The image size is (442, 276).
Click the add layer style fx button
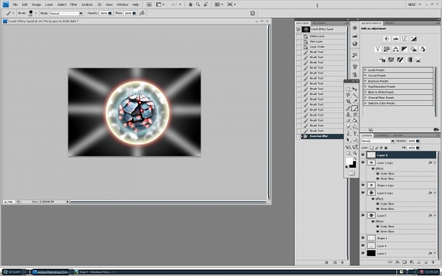397,262
